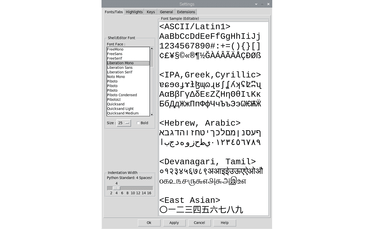Screen dimensions: 374x229
Task: Open the Keys tab
Action: coord(151,12)
